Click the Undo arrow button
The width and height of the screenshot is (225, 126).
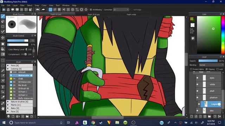[x=38, y=10]
